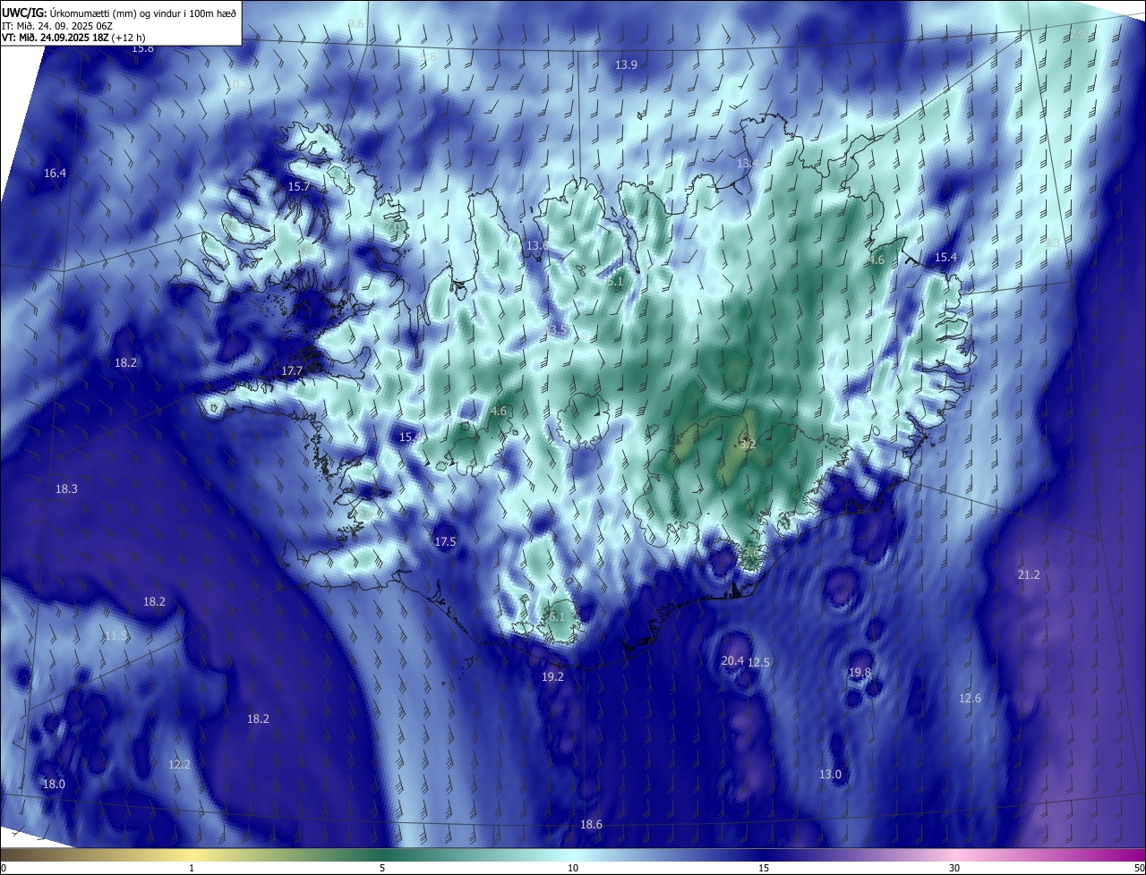This screenshot has width=1146, height=875.
Task: Click the 17.7 value label
Action: (292, 370)
